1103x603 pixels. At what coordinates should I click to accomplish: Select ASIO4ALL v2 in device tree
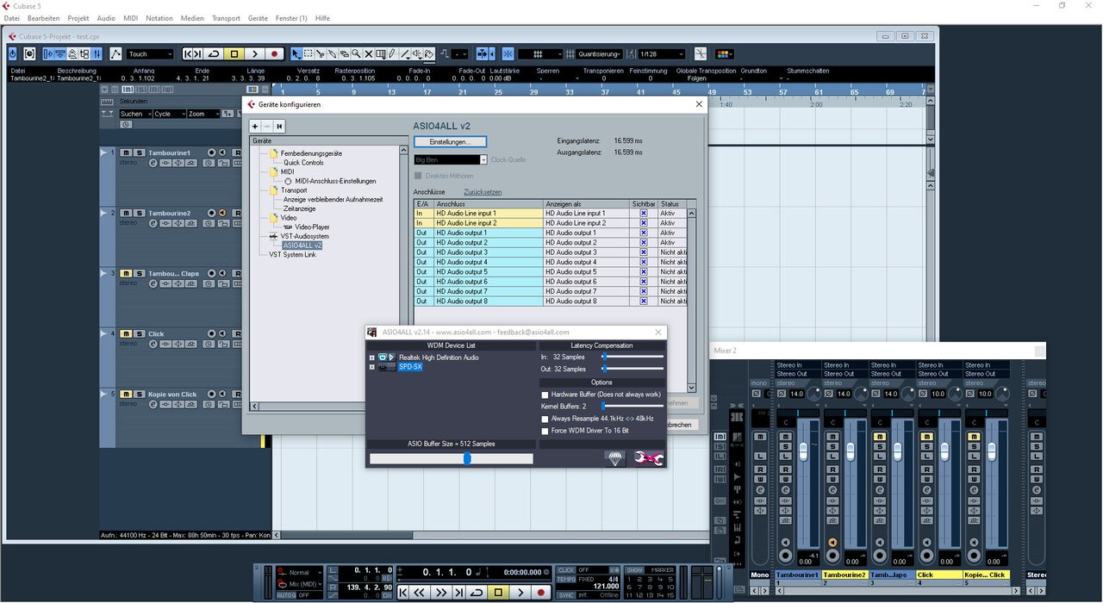click(x=302, y=246)
